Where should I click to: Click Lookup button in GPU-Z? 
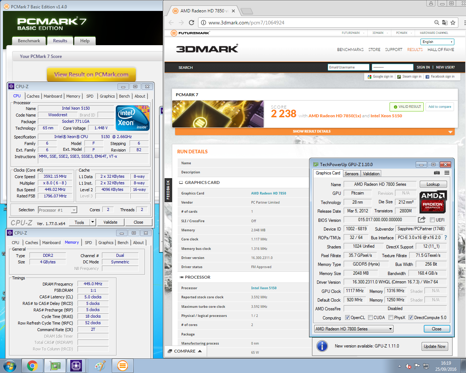pyautogui.click(x=433, y=184)
